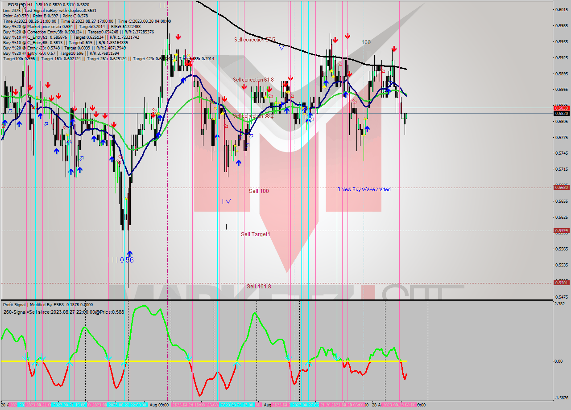Click the 'Target100: 0.596' targets line
Image resolution: width=571 pixels, height=410 pixels.
(x=108, y=59)
